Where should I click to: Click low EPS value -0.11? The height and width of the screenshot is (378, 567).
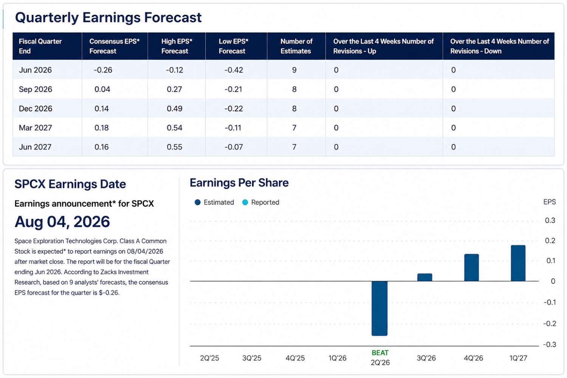tap(233, 128)
